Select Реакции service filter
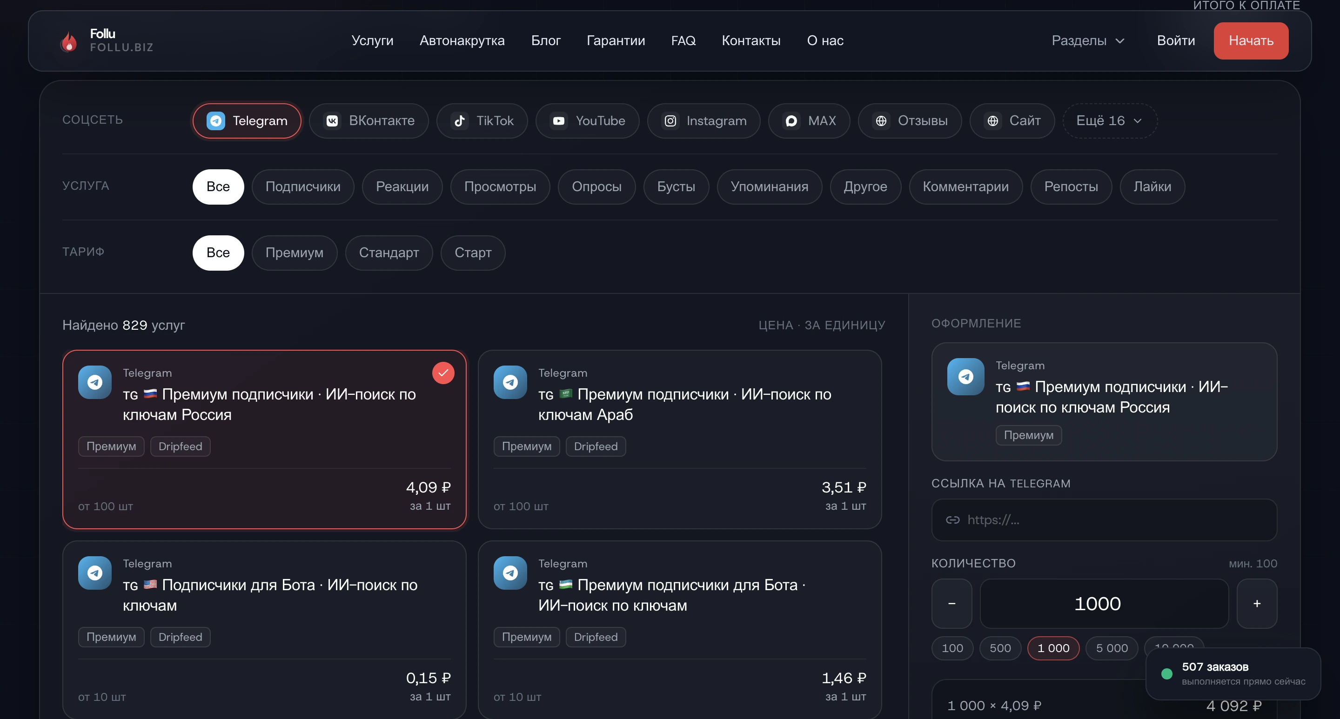The width and height of the screenshot is (1340, 719). coord(402,186)
